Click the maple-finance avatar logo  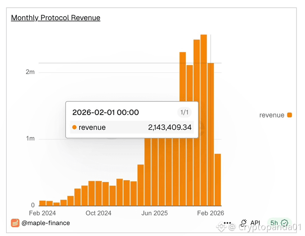[x=15, y=223]
